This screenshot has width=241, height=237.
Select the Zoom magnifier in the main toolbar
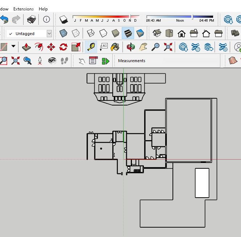pyautogui.click(x=155, y=47)
